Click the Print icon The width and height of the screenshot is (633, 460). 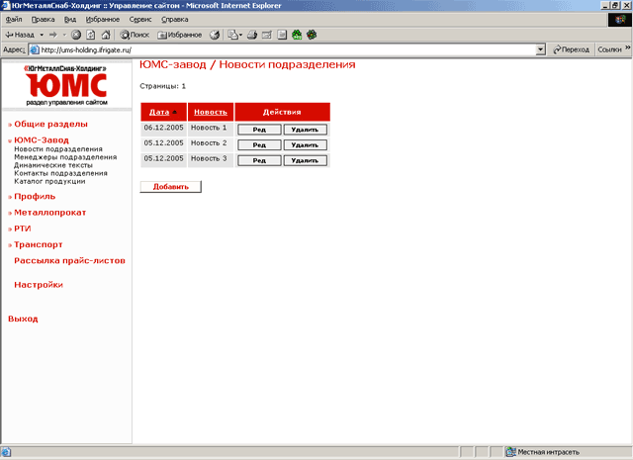252,35
